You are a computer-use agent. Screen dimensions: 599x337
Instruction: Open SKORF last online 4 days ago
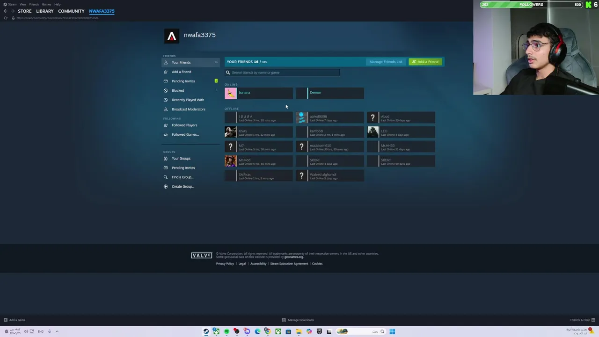tap(330, 161)
